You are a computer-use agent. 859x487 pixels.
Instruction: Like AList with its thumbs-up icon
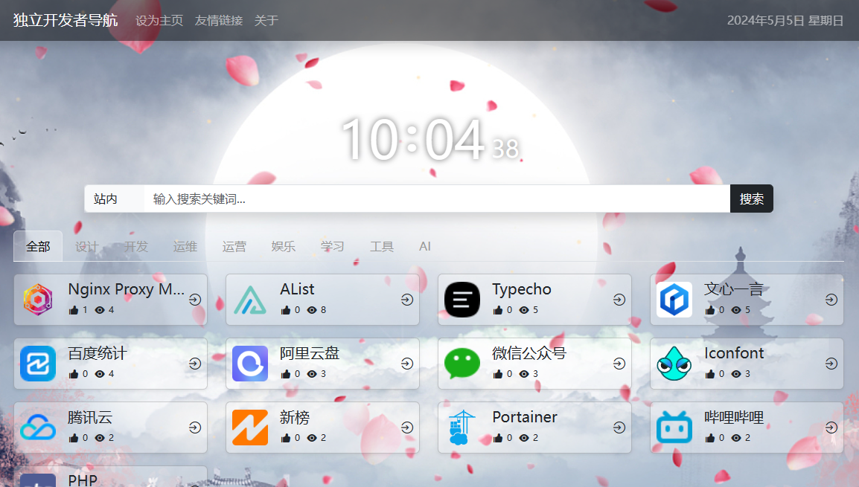pos(285,310)
